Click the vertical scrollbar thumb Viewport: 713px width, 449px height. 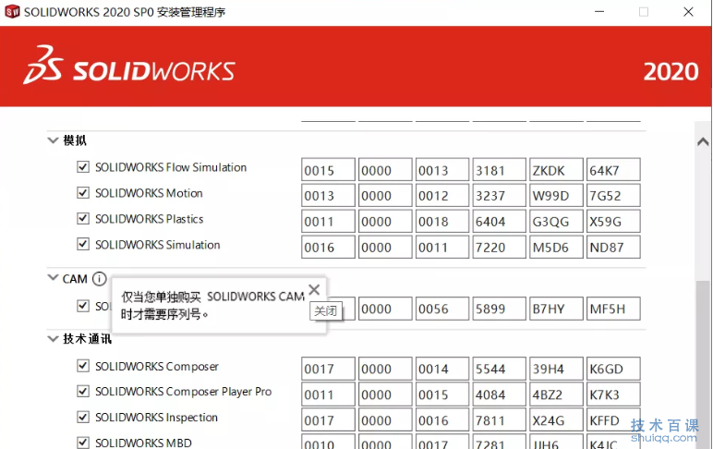pos(703,364)
